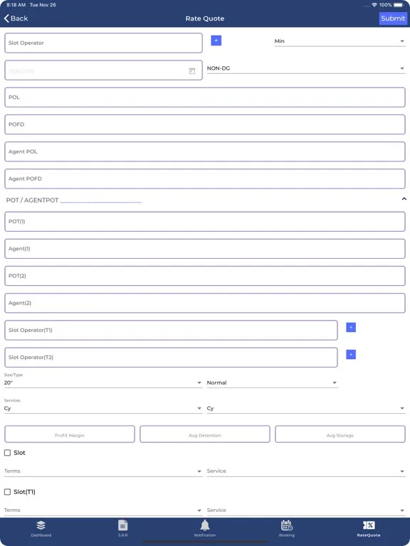Expand the NON-DG dropdown
The height and width of the screenshot is (546, 410).
tap(306, 68)
